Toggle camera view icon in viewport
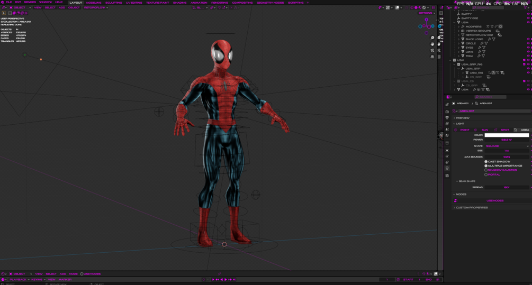Image resolution: width=532 pixels, height=285 pixels. point(432,51)
